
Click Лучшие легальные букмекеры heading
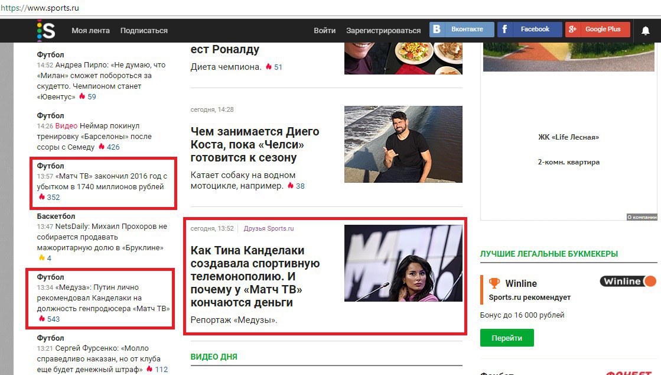click(549, 254)
